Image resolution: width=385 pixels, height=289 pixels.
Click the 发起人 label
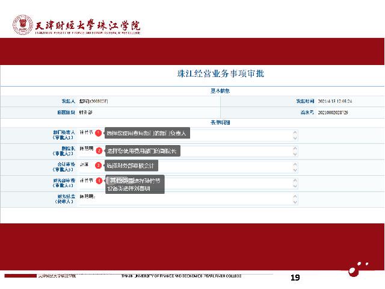(68, 101)
